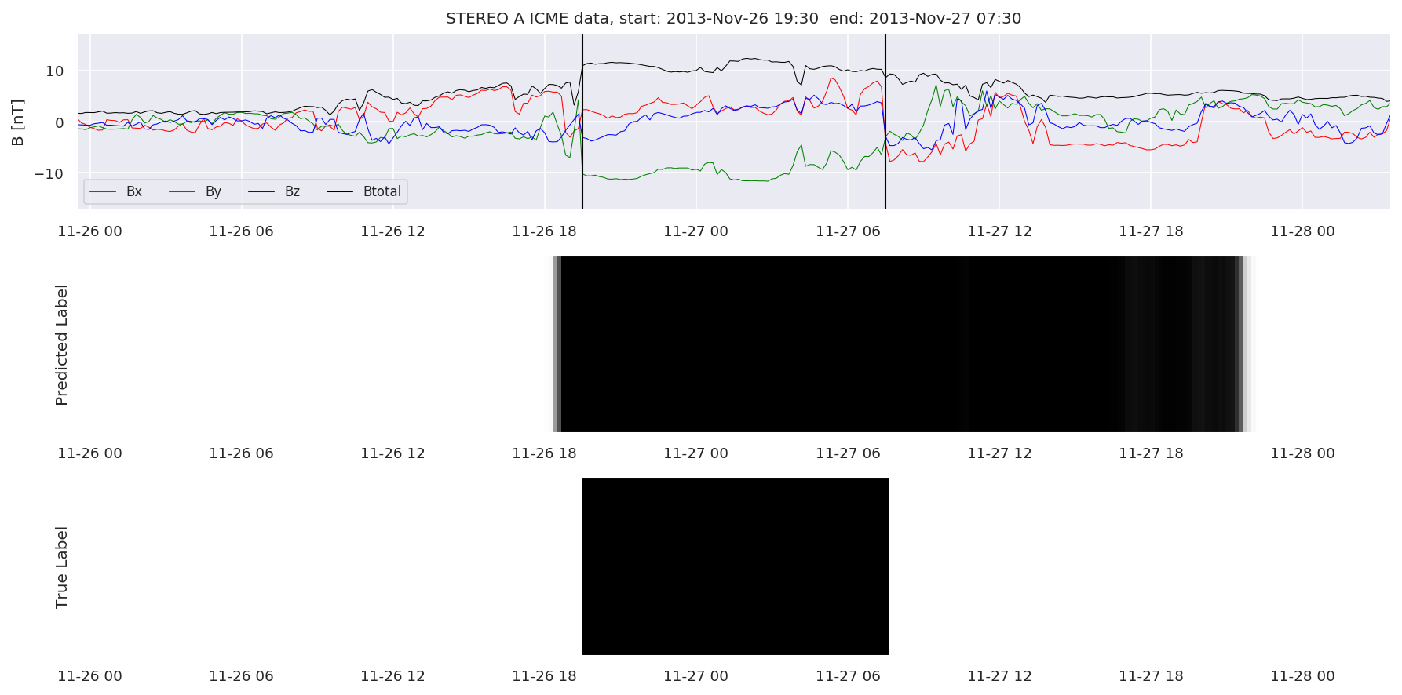
Task: Click True Label plot tick 11-27 12
Action: tap(999, 676)
